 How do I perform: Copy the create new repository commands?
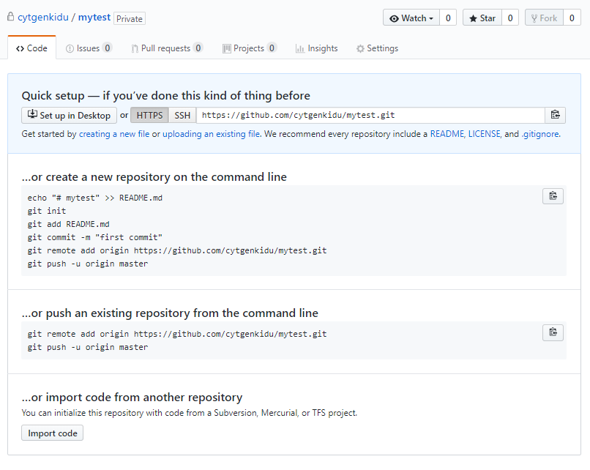coord(553,196)
